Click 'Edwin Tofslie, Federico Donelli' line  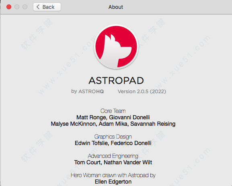(x=113, y=143)
